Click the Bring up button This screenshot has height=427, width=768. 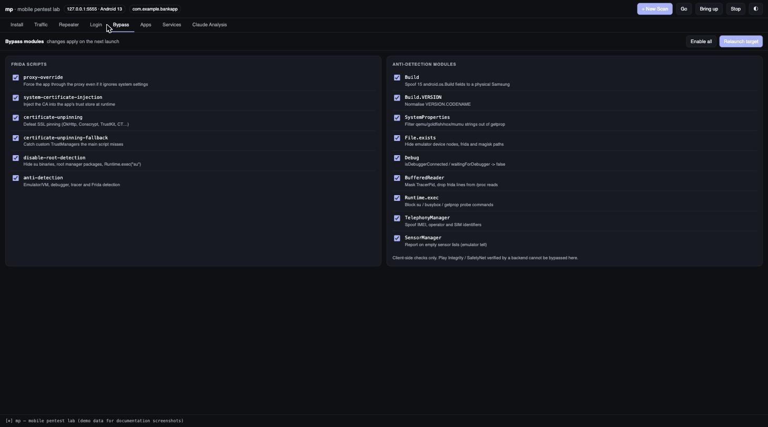tap(709, 9)
